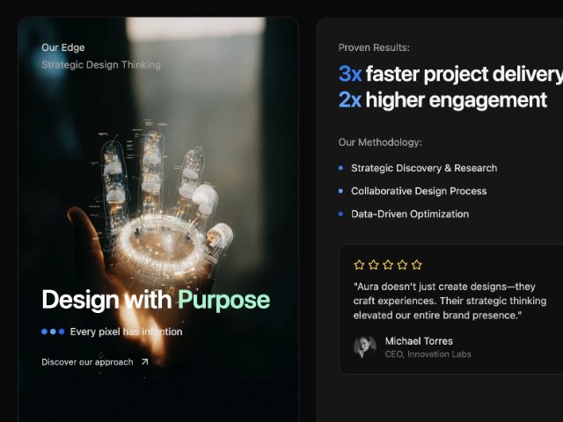
Task: Click the Strategic Design Thinking subtitle
Action: tap(101, 65)
